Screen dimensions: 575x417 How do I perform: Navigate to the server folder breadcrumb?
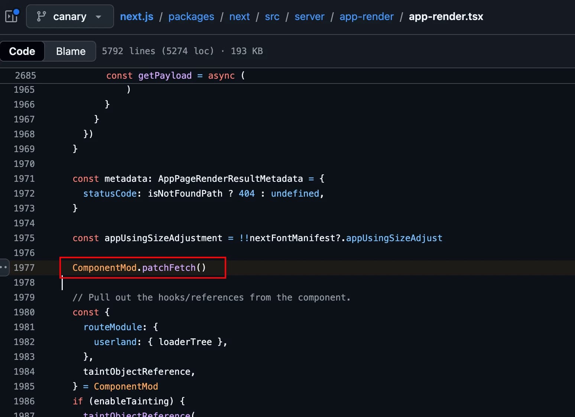(309, 16)
